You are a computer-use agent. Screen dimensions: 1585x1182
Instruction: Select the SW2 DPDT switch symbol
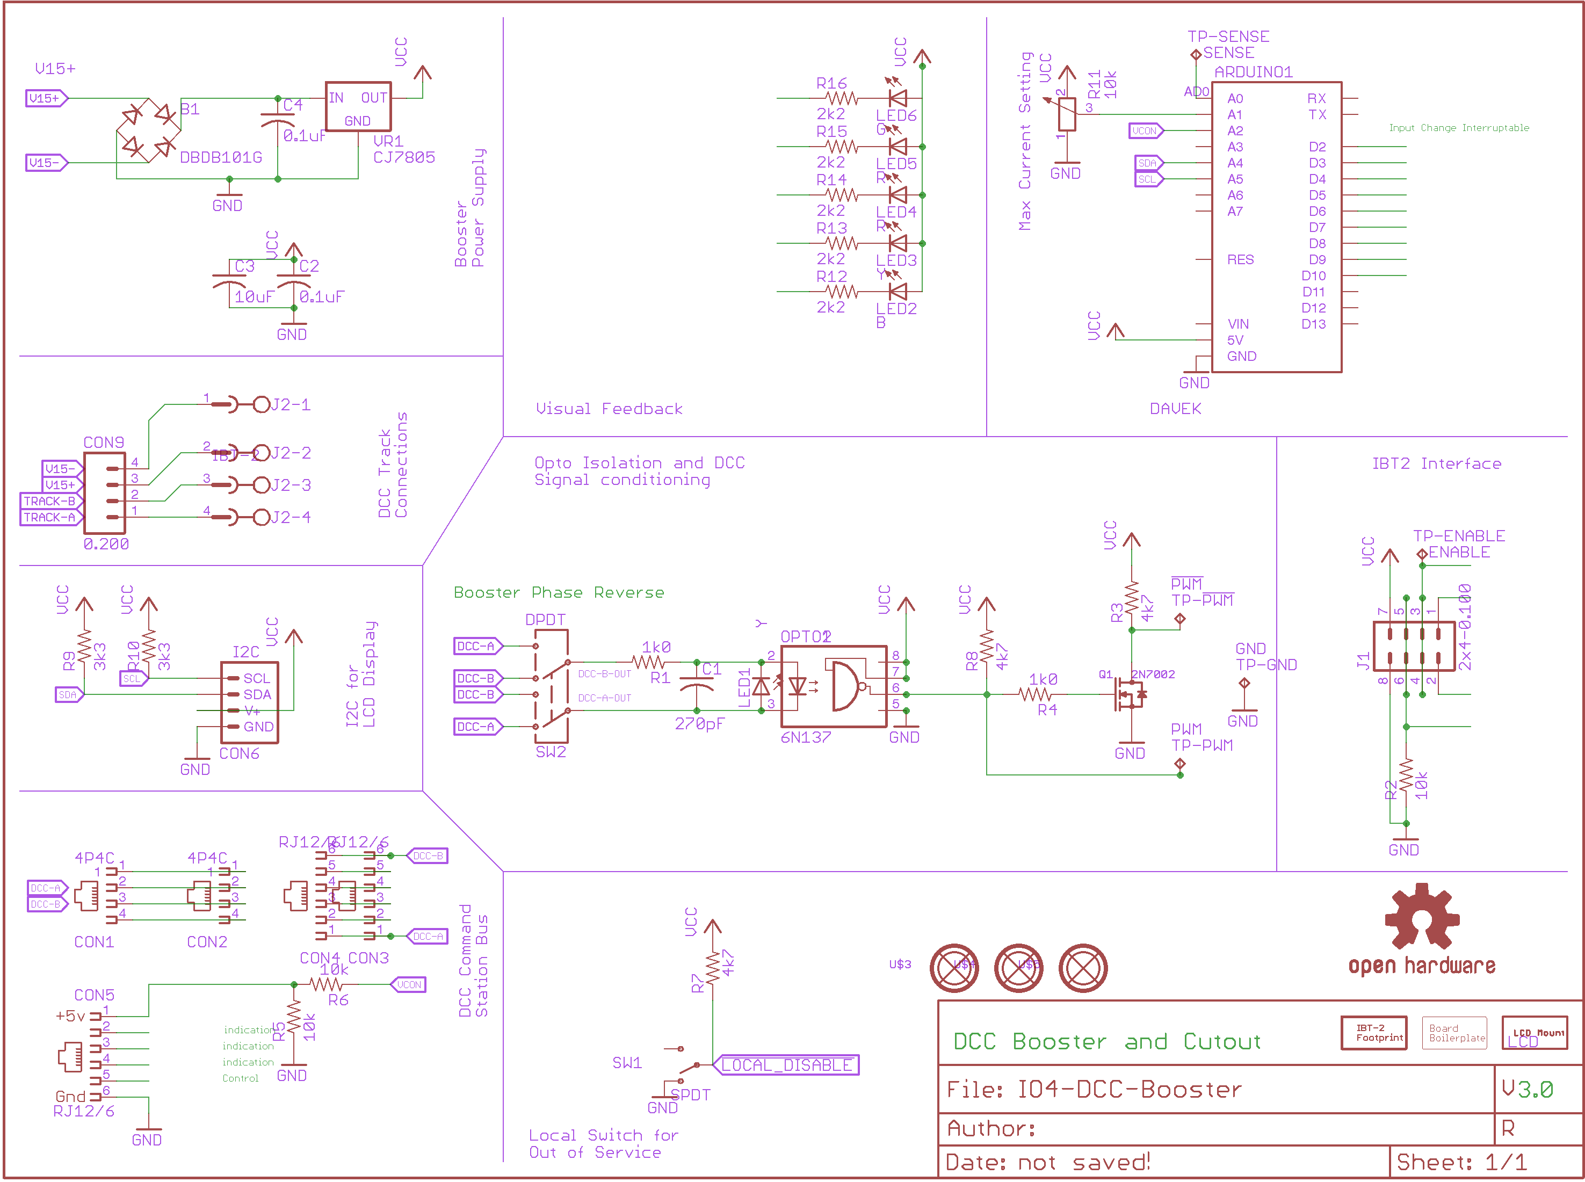[x=552, y=686]
